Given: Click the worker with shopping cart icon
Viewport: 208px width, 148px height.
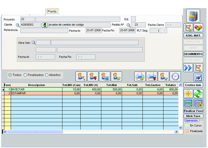Looking at the screenshot, I should click(163, 76).
